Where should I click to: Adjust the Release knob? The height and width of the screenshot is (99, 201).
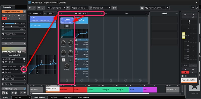[x=70, y=52]
